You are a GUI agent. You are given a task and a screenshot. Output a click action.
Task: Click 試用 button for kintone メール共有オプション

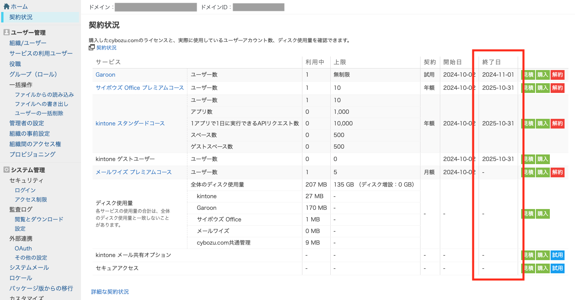click(558, 255)
